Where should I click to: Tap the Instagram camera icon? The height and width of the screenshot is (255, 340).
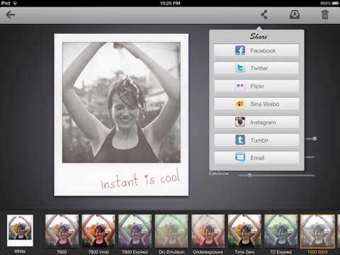pyautogui.click(x=240, y=122)
